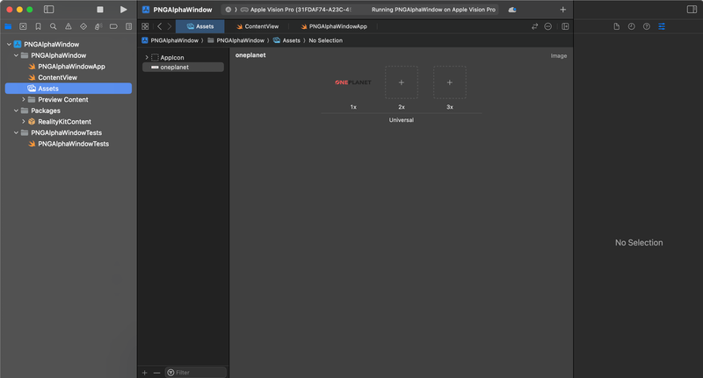Expand the AppIcon asset disclosure arrow

(x=147, y=57)
